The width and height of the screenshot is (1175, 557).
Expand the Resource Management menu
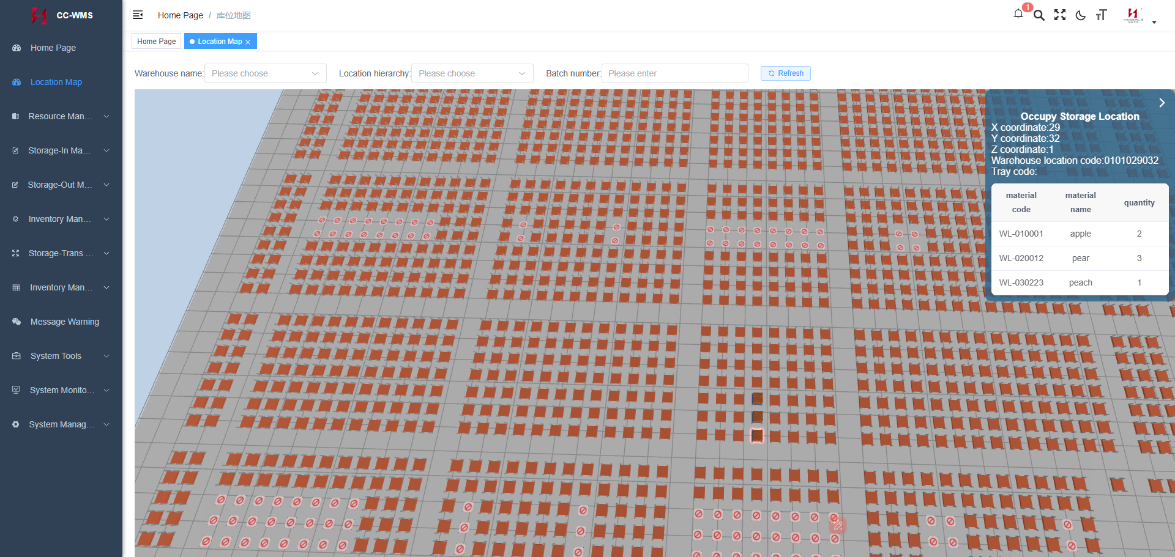pos(61,116)
